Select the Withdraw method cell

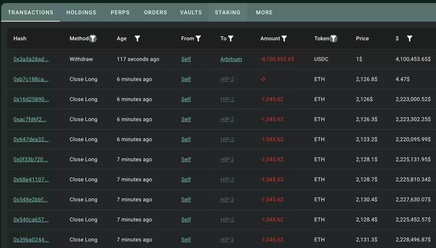(x=81, y=59)
